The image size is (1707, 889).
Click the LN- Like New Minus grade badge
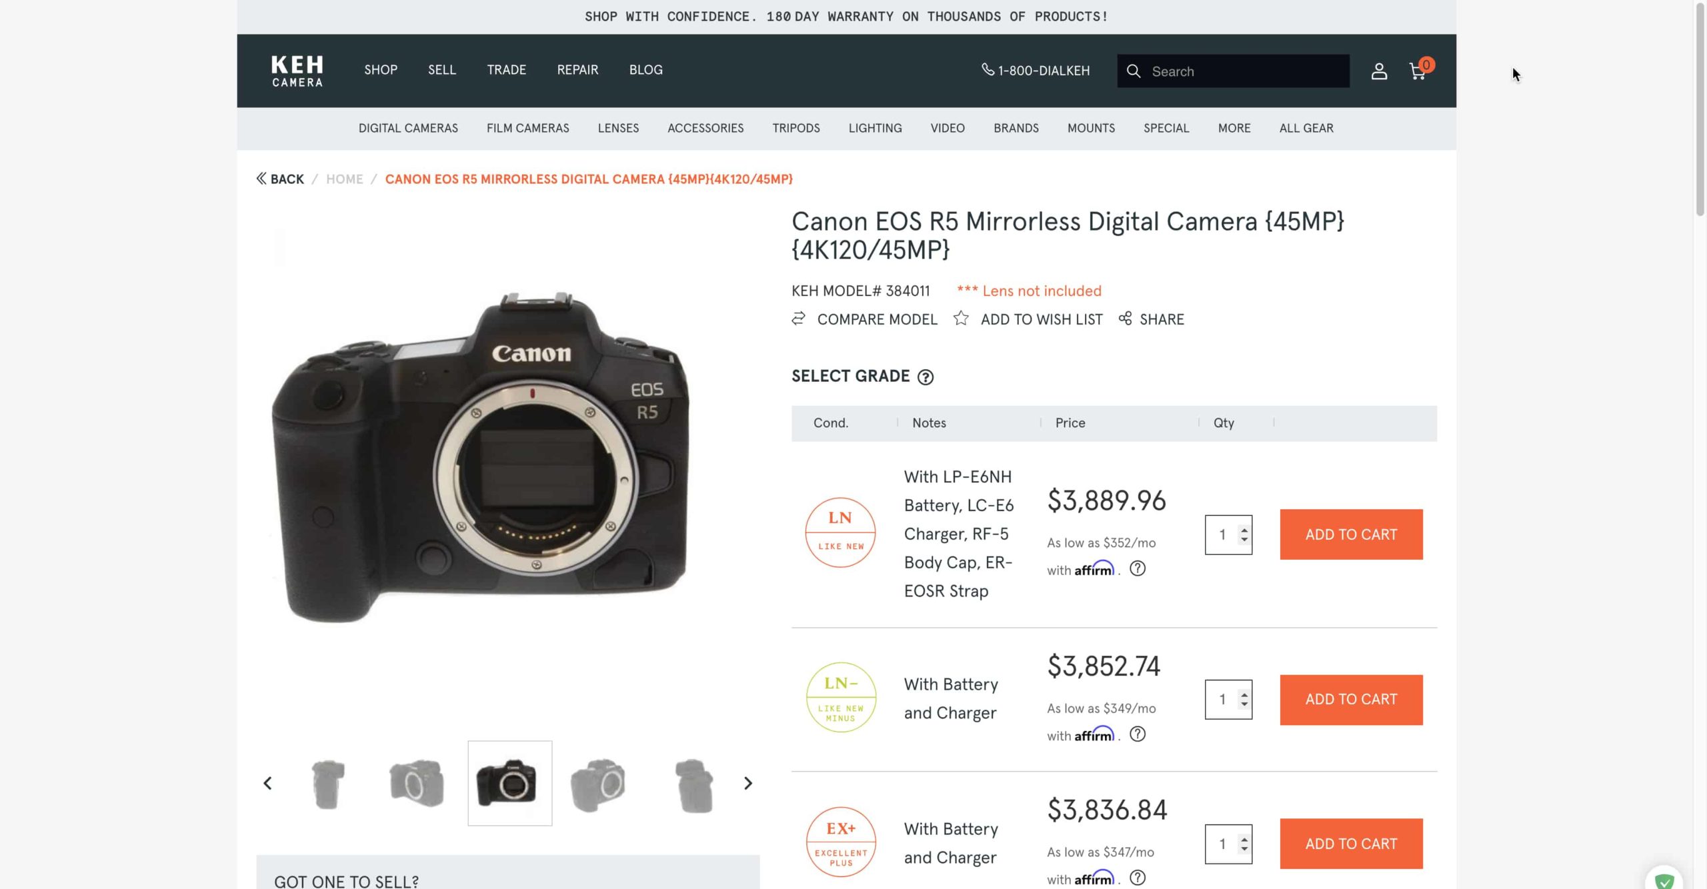pos(840,697)
